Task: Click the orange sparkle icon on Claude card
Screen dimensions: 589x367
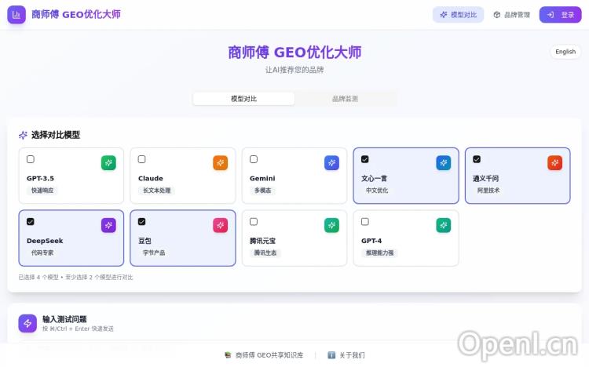Action: [x=220, y=163]
